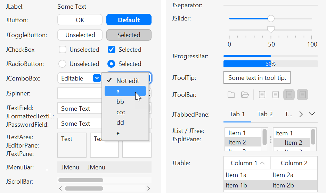Click the OK button
Screen dimensions: 326x193
(x=80, y=20)
